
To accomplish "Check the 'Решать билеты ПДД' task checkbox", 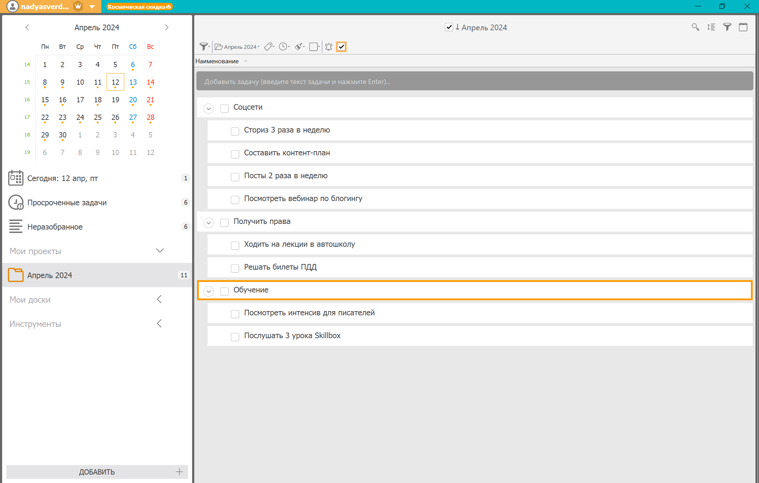I will (x=235, y=268).
